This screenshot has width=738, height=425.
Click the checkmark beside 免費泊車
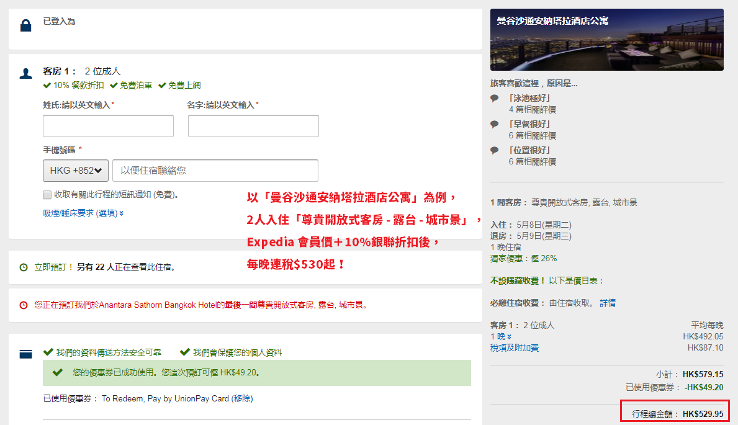pyautogui.click(x=114, y=85)
